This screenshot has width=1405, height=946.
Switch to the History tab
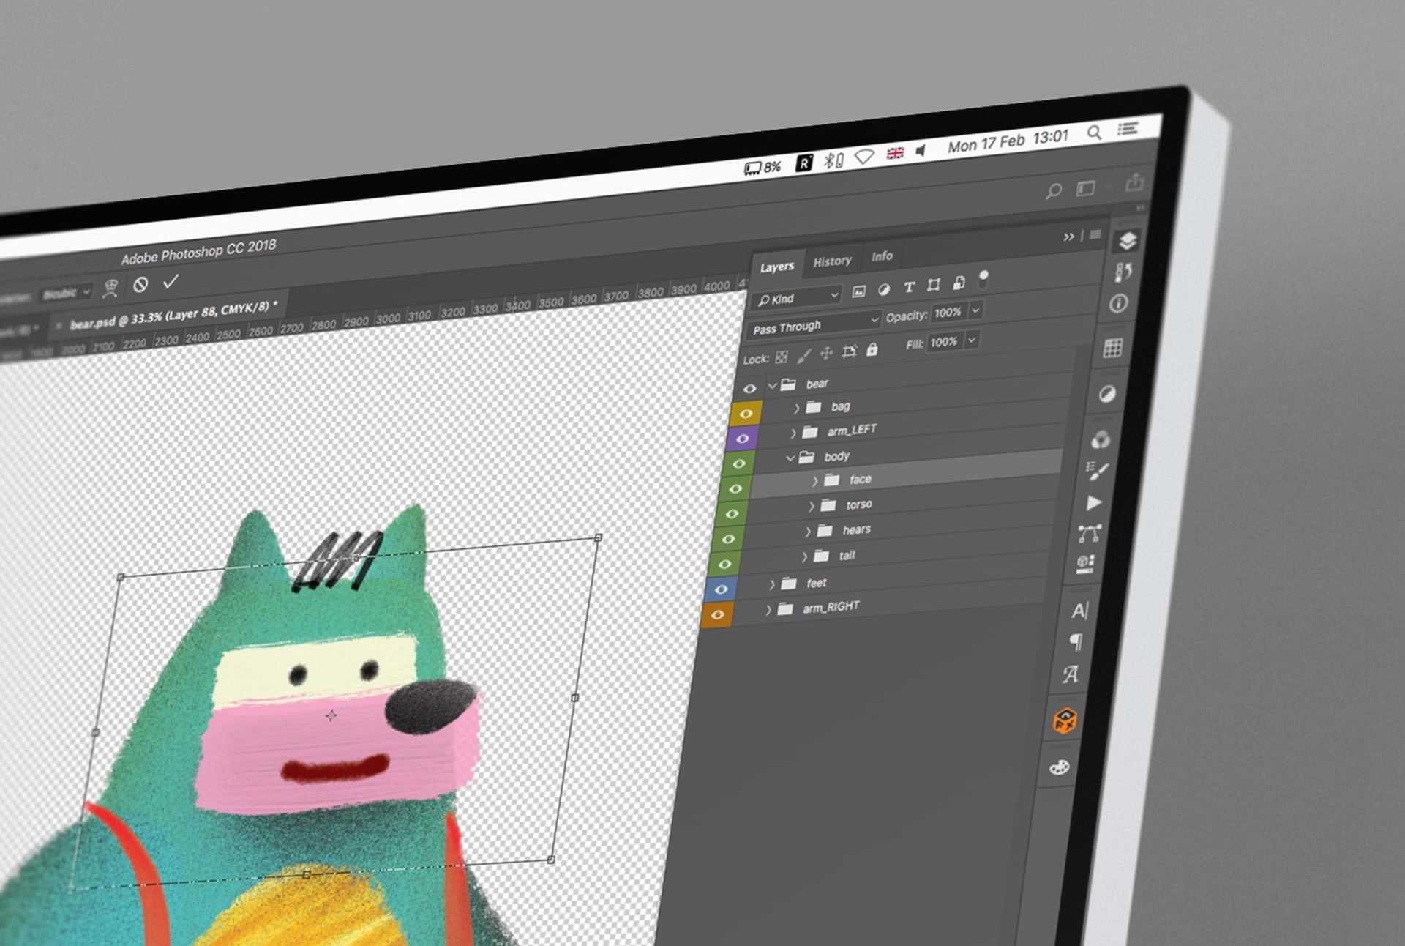[832, 261]
